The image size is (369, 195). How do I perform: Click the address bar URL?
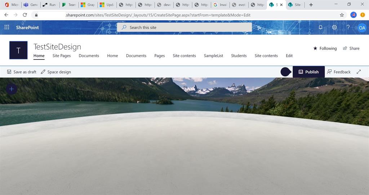pos(158,15)
